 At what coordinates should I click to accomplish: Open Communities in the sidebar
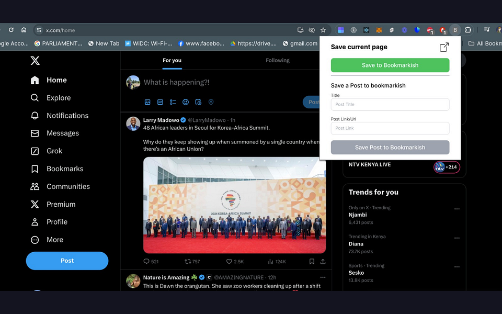click(60, 186)
